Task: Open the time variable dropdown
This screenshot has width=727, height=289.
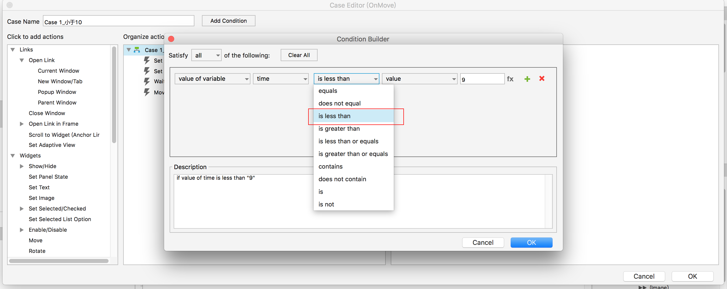Action: [x=280, y=79]
